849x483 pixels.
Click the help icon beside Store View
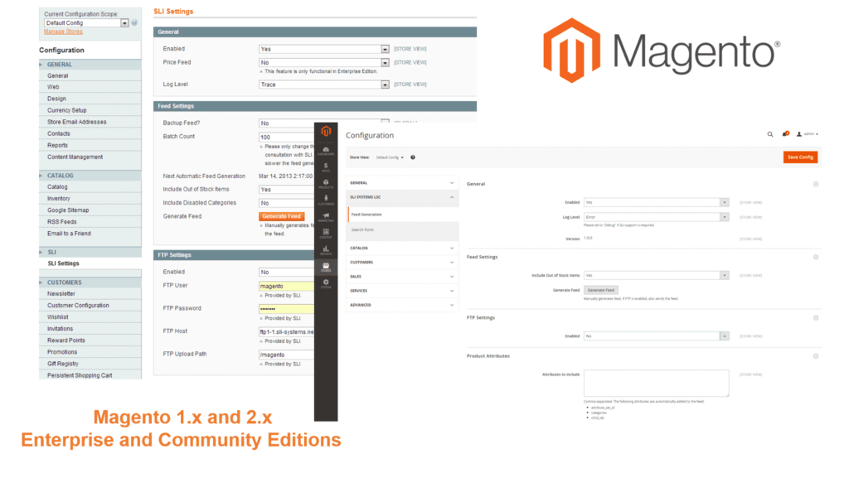(413, 157)
